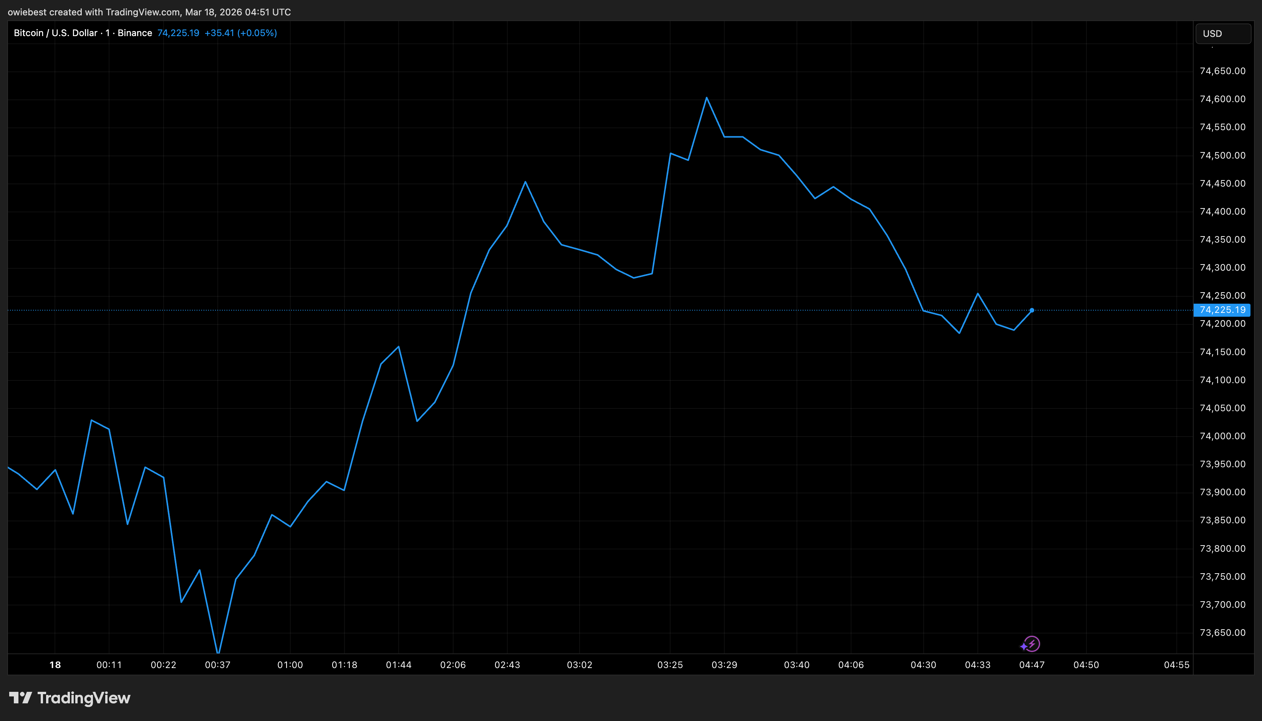
Task: Click the 73,650.00 price scale label
Action: [1222, 633]
